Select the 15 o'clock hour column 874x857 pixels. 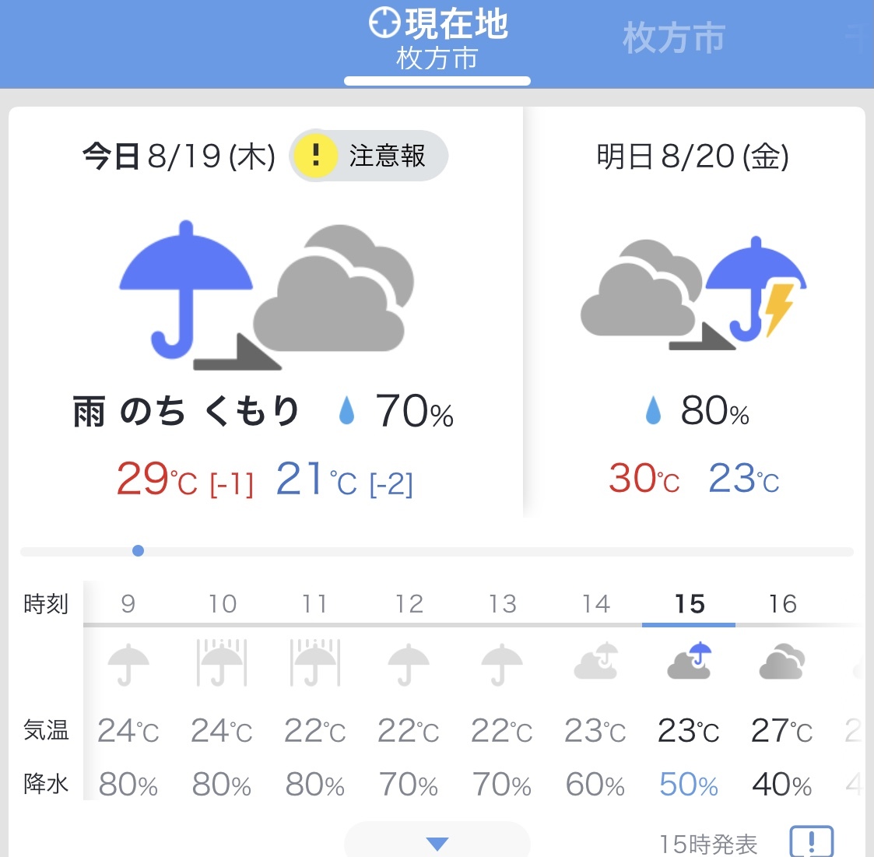point(690,604)
